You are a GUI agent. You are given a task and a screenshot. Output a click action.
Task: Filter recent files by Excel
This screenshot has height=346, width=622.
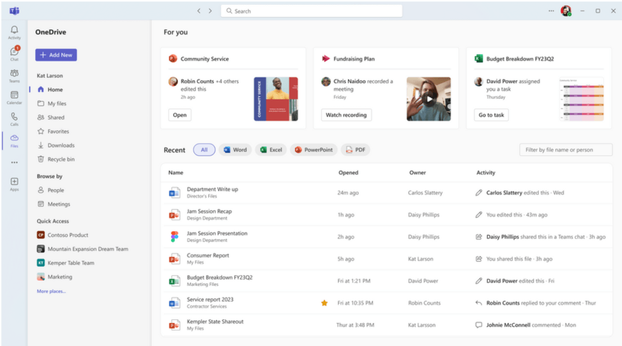click(x=271, y=150)
